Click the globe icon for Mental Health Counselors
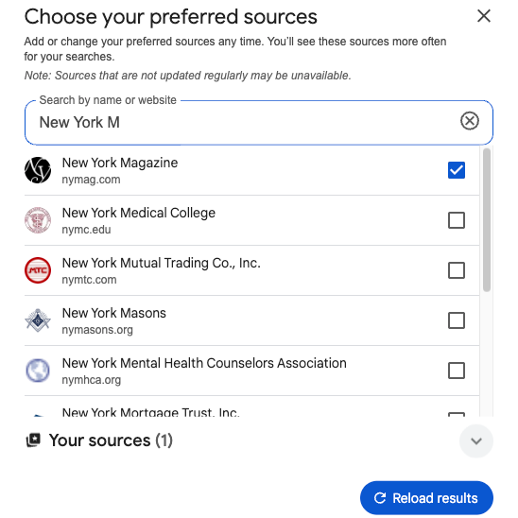Viewport: 518px width, 518px height. (38, 371)
